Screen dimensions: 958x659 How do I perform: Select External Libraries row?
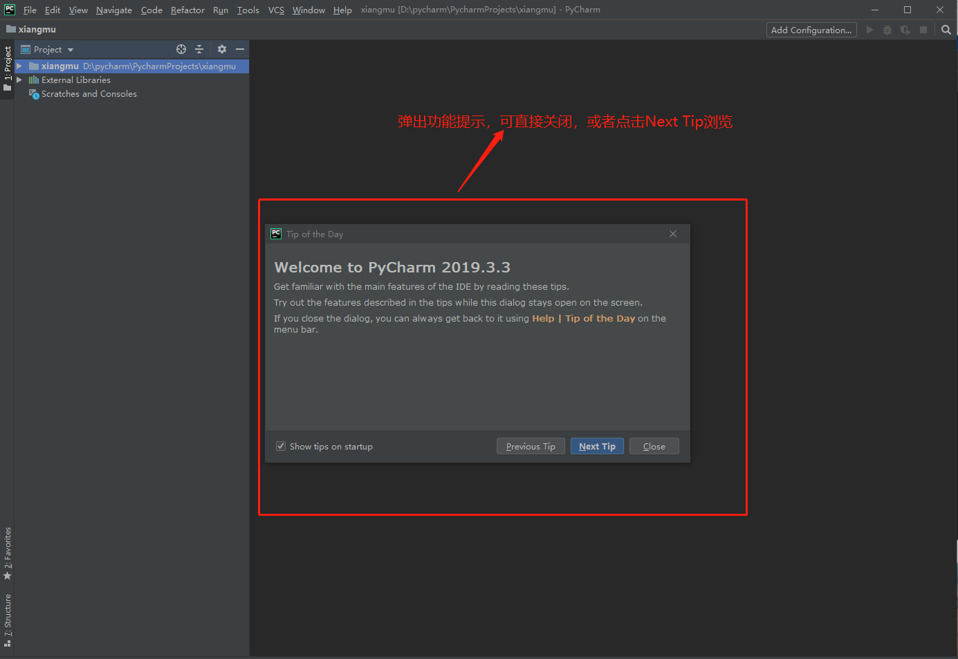coord(131,80)
